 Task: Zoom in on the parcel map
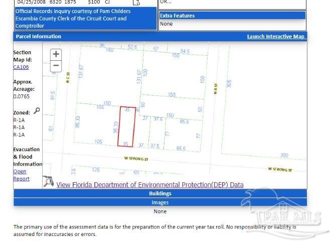pyautogui.click(x=56, y=54)
